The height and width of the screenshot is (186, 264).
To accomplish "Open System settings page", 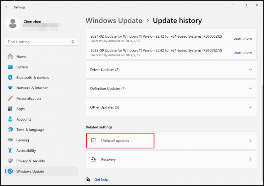I will tap(42, 67).
